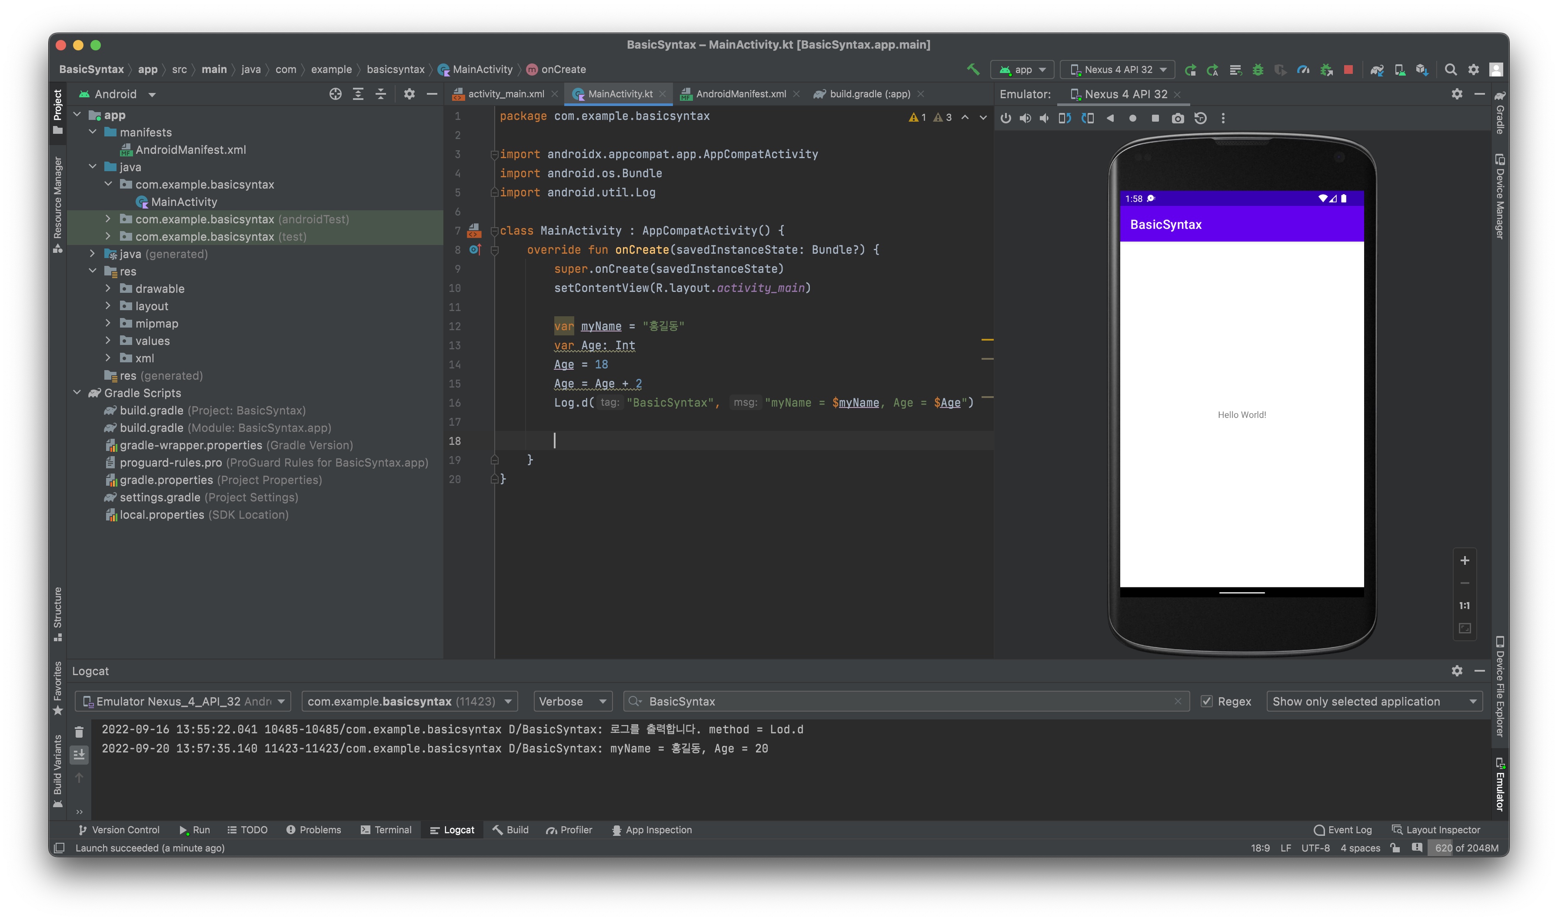Click the Apply Code Changes icon
Viewport: 1558px width, 921px height.
1235,70
